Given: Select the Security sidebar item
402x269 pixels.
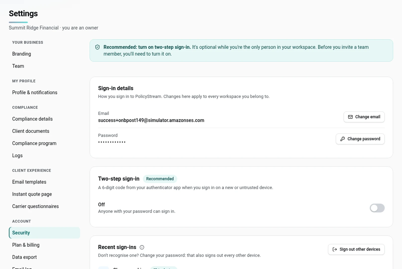Looking at the screenshot, I should [x=44, y=233].
